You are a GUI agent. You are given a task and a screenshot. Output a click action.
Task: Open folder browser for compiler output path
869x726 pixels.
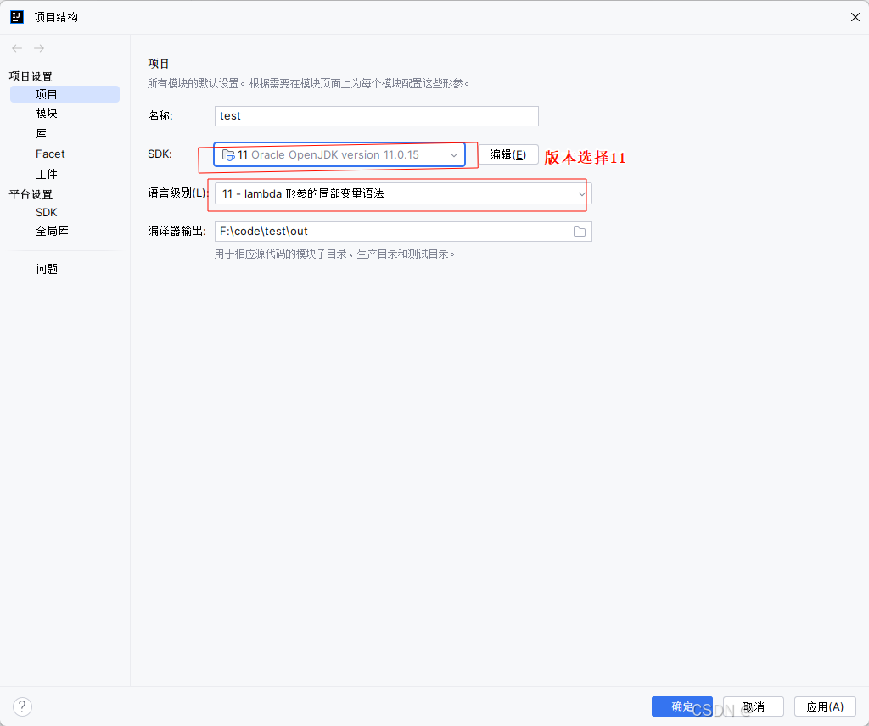pyautogui.click(x=579, y=232)
